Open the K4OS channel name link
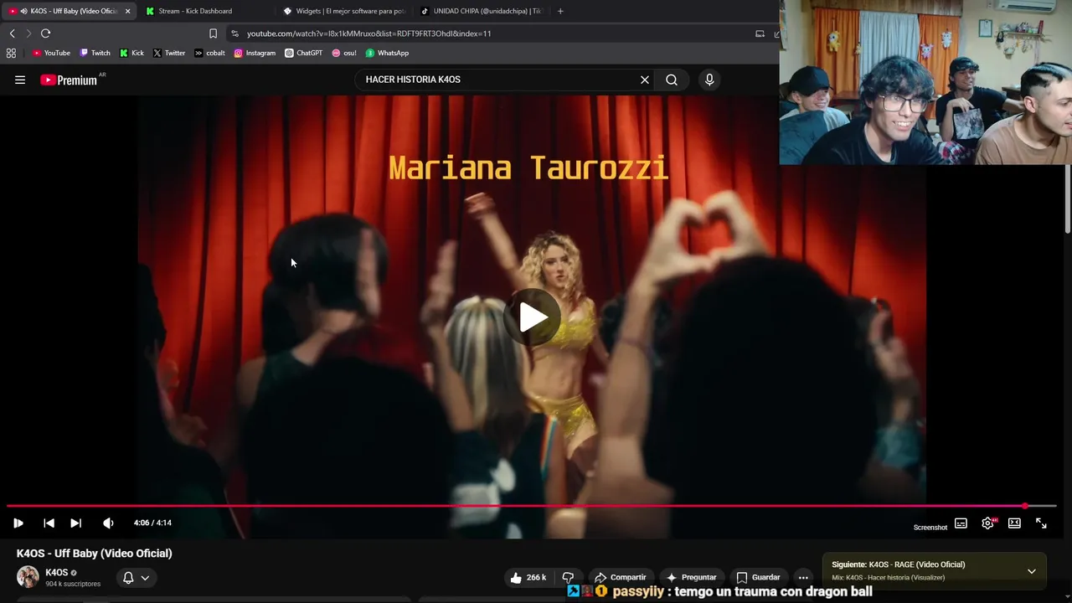The width and height of the screenshot is (1072, 603). click(x=57, y=573)
